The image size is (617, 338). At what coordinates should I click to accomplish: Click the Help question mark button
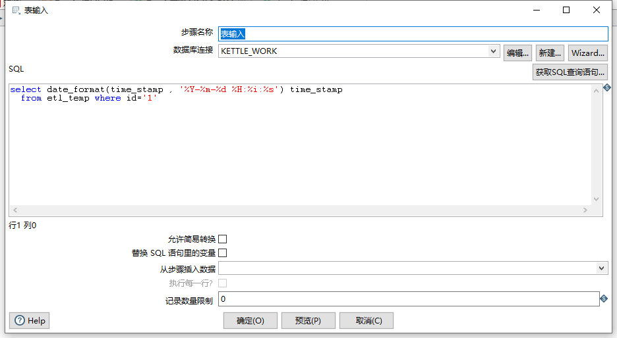tap(30, 321)
